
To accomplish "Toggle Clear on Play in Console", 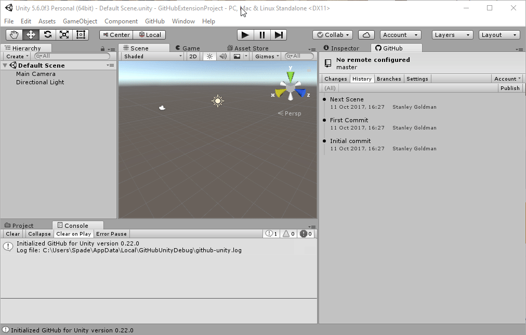I will click(x=73, y=234).
